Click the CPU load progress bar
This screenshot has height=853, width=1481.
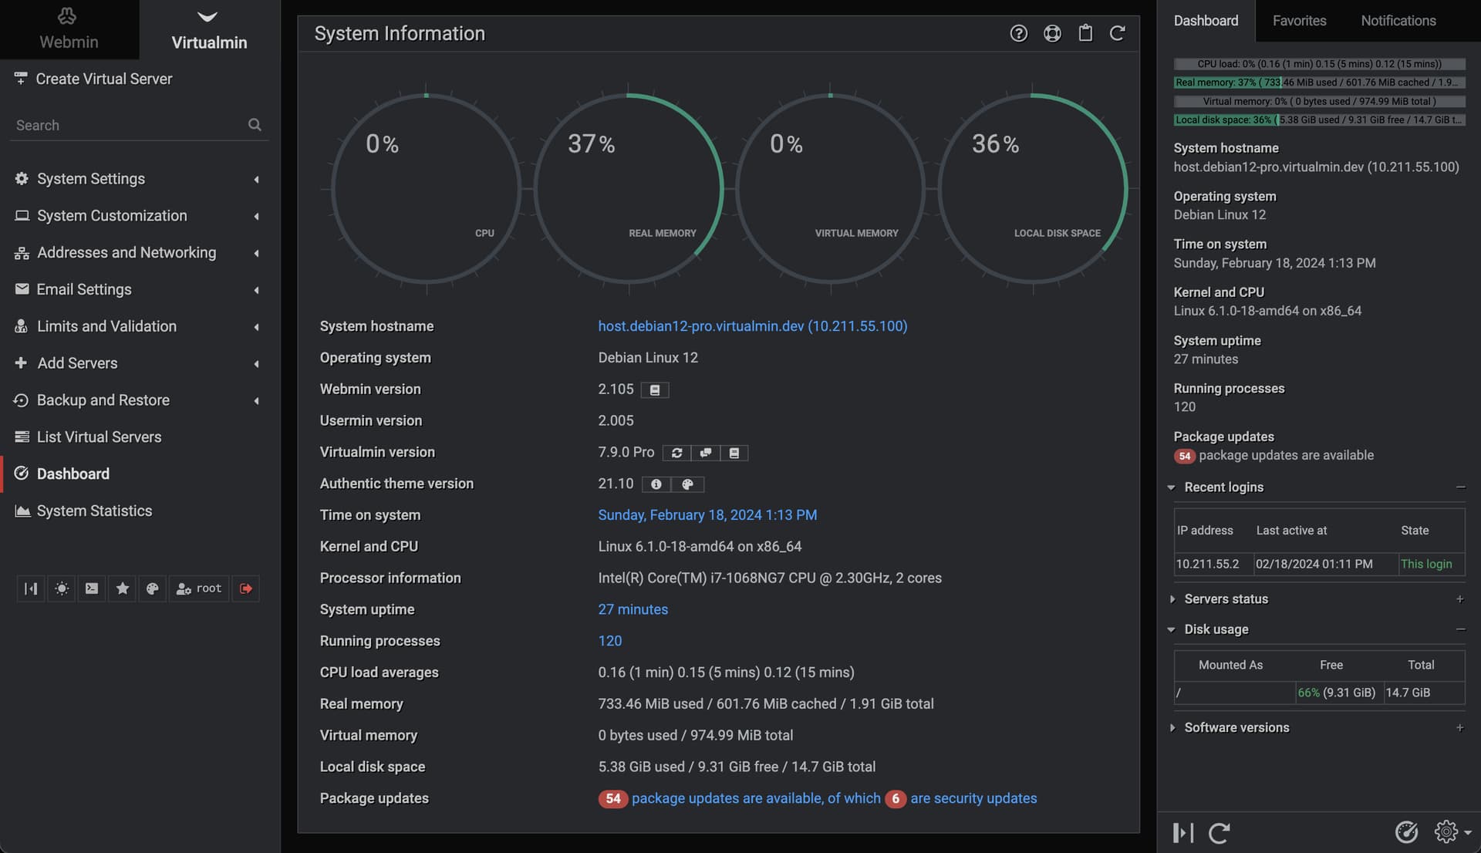tap(1319, 64)
